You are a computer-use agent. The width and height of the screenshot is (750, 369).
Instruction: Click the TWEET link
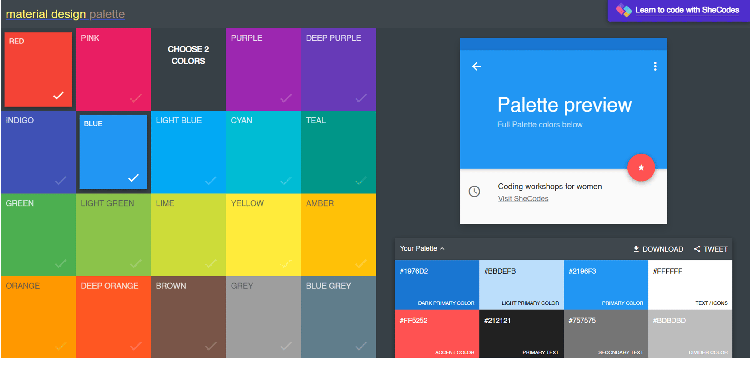coord(715,249)
